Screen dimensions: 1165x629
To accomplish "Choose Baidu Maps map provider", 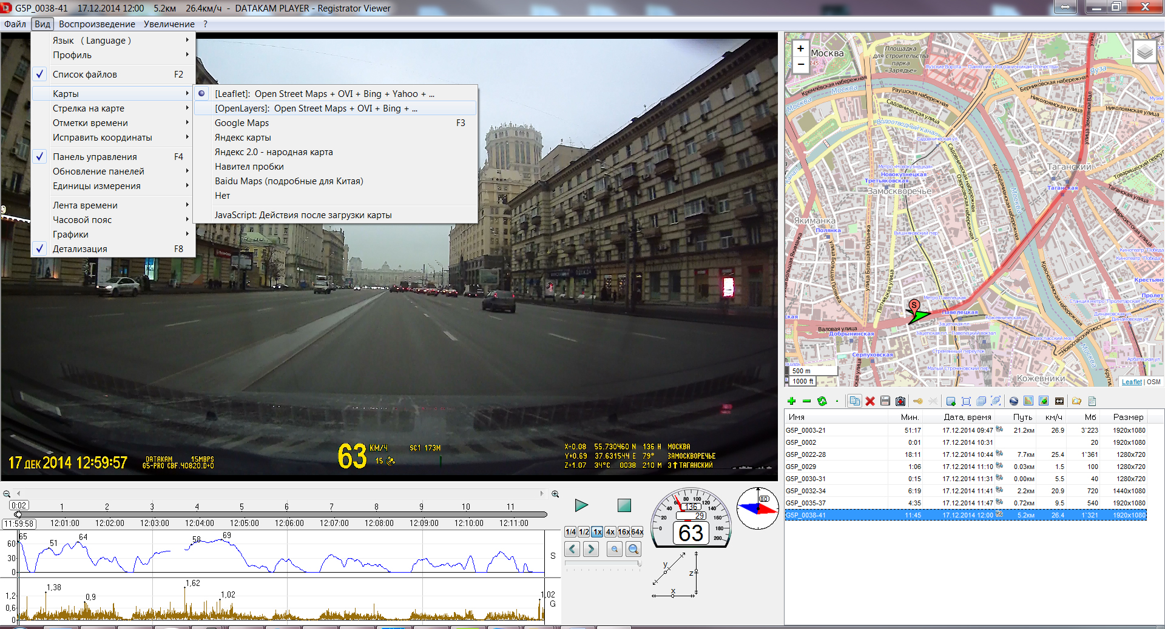I will (336, 181).
